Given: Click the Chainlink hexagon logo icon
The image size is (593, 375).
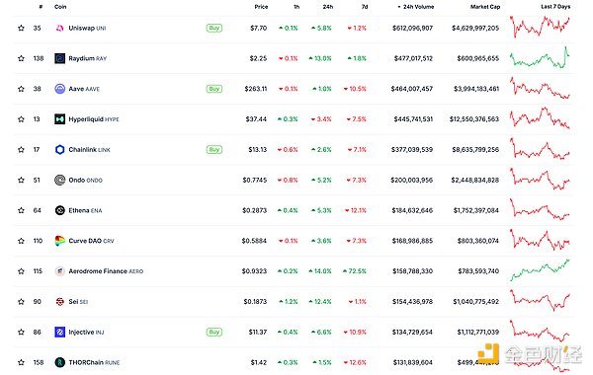Looking at the screenshot, I should coord(59,150).
